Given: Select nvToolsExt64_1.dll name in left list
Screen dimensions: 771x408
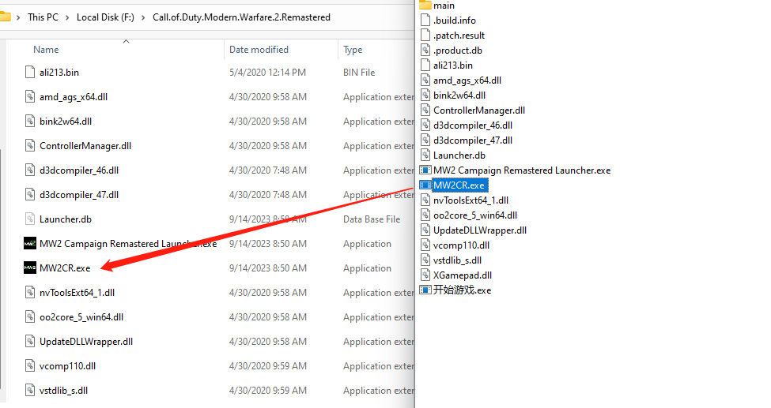Looking at the screenshot, I should [x=77, y=293].
